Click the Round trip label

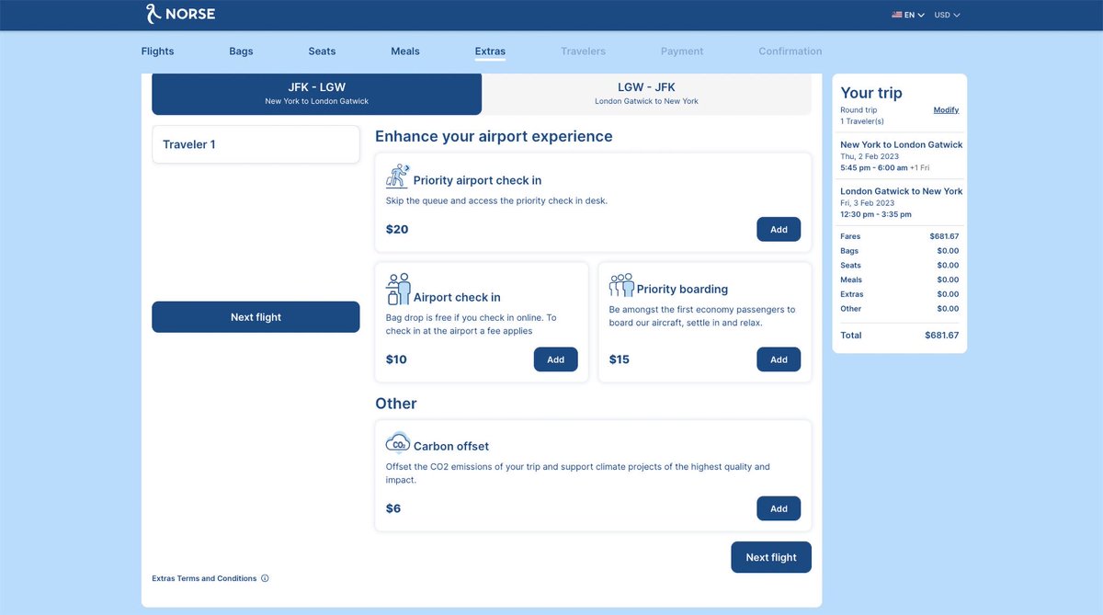coord(859,110)
